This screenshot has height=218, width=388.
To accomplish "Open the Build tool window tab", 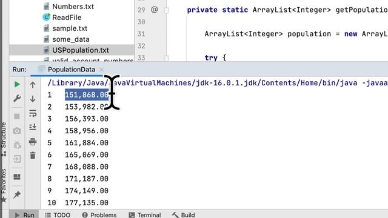I will (x=183, y=215).
